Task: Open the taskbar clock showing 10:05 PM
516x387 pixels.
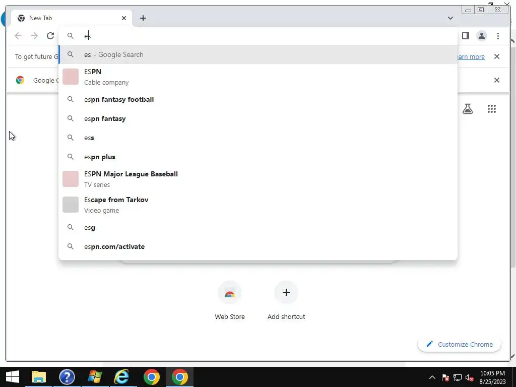Action: click(x=492, y=377)
